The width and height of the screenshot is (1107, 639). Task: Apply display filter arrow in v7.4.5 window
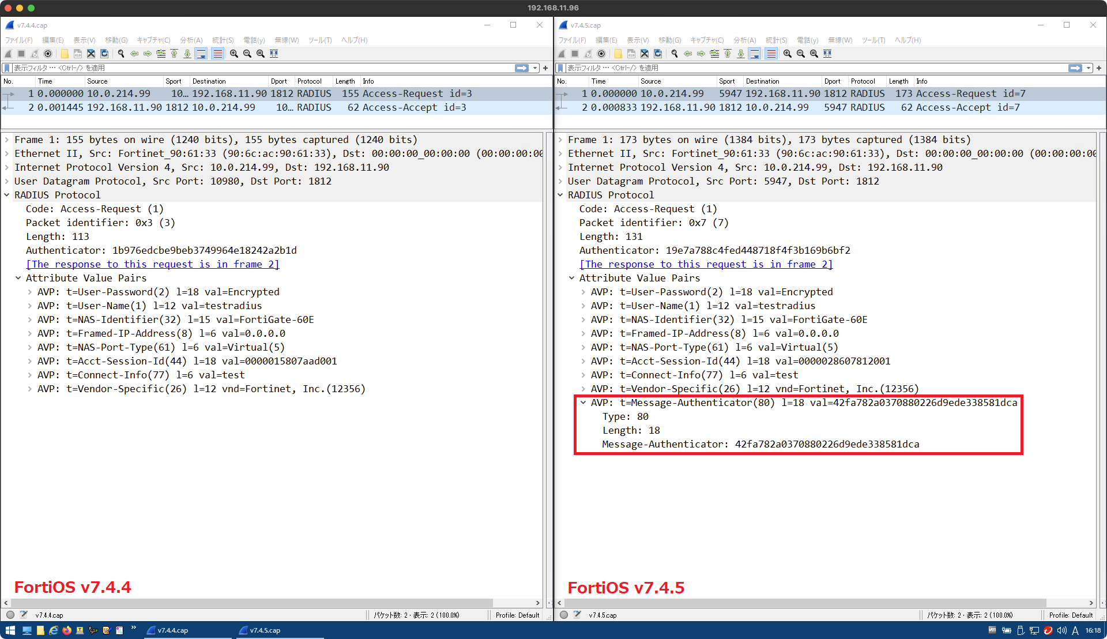coord(1075,68)
